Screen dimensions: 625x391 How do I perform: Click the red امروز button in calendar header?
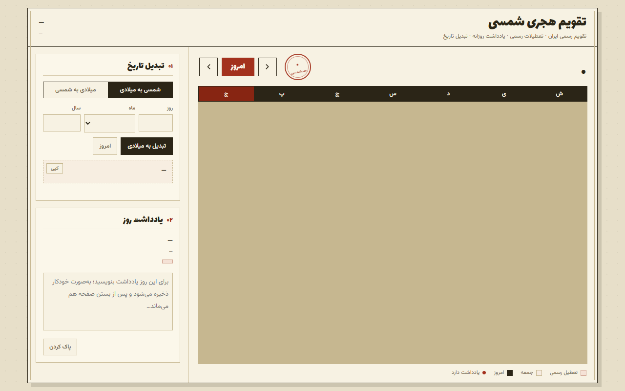click(x=238, y=67)
